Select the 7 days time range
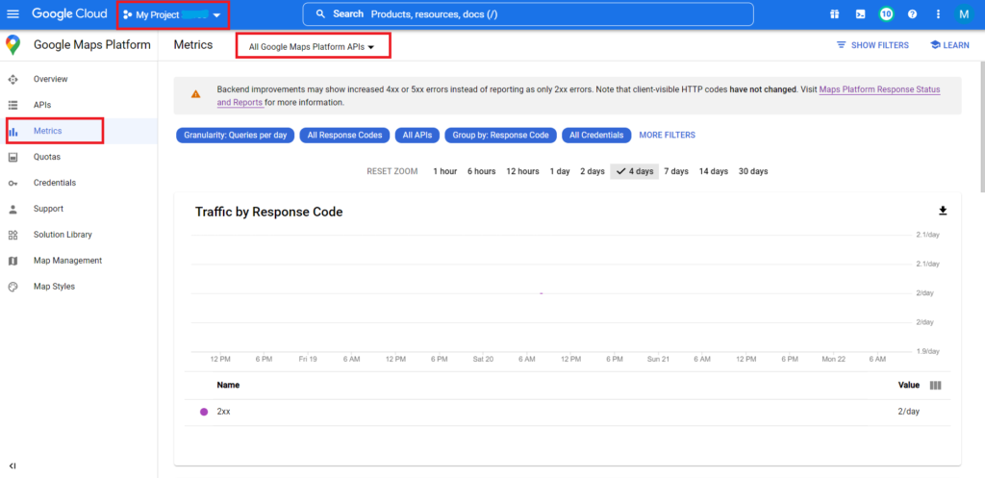 pos(676,171)
